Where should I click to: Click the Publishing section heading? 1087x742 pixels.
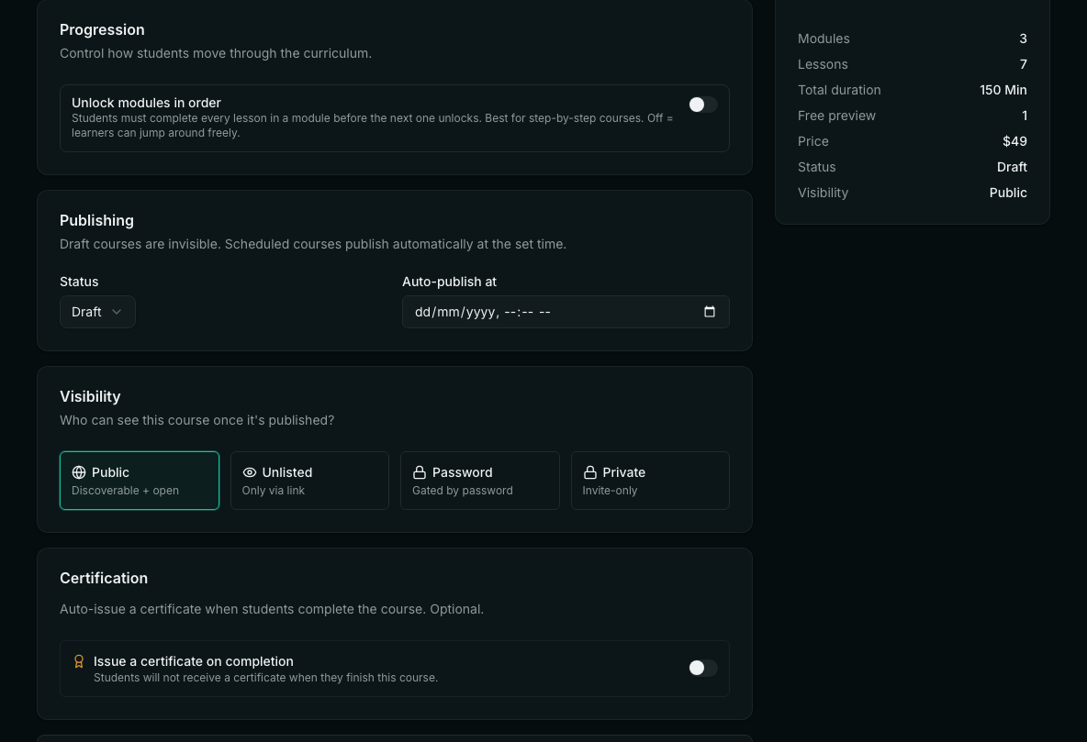click(x=96, y=220)
